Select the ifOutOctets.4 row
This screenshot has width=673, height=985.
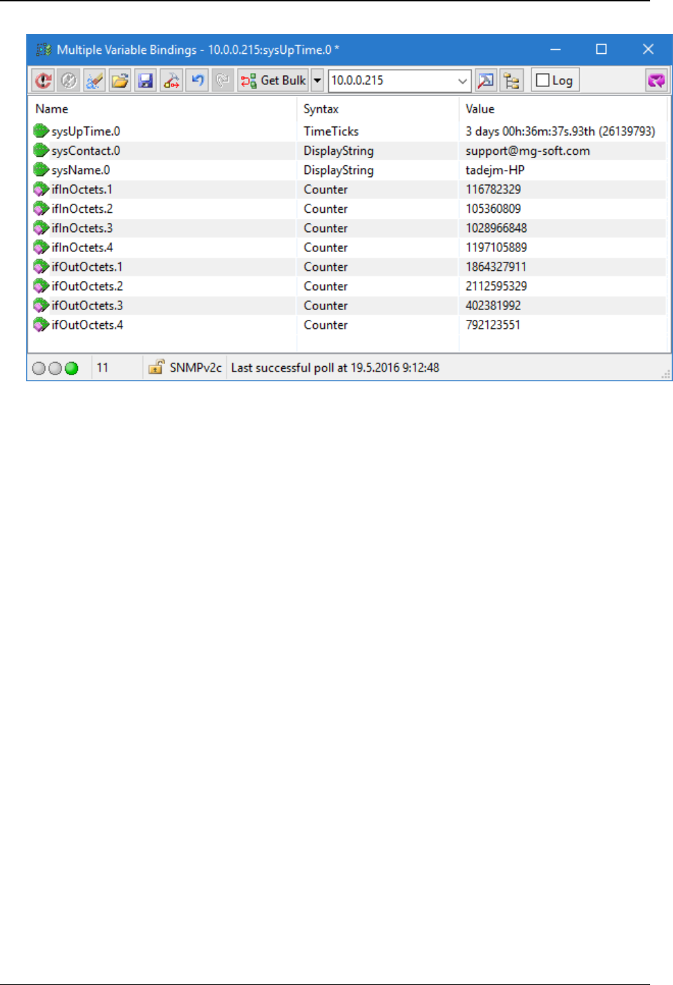pos(348,325)
